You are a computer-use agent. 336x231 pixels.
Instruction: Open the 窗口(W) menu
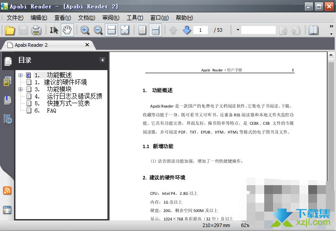(x=159, y=18)
